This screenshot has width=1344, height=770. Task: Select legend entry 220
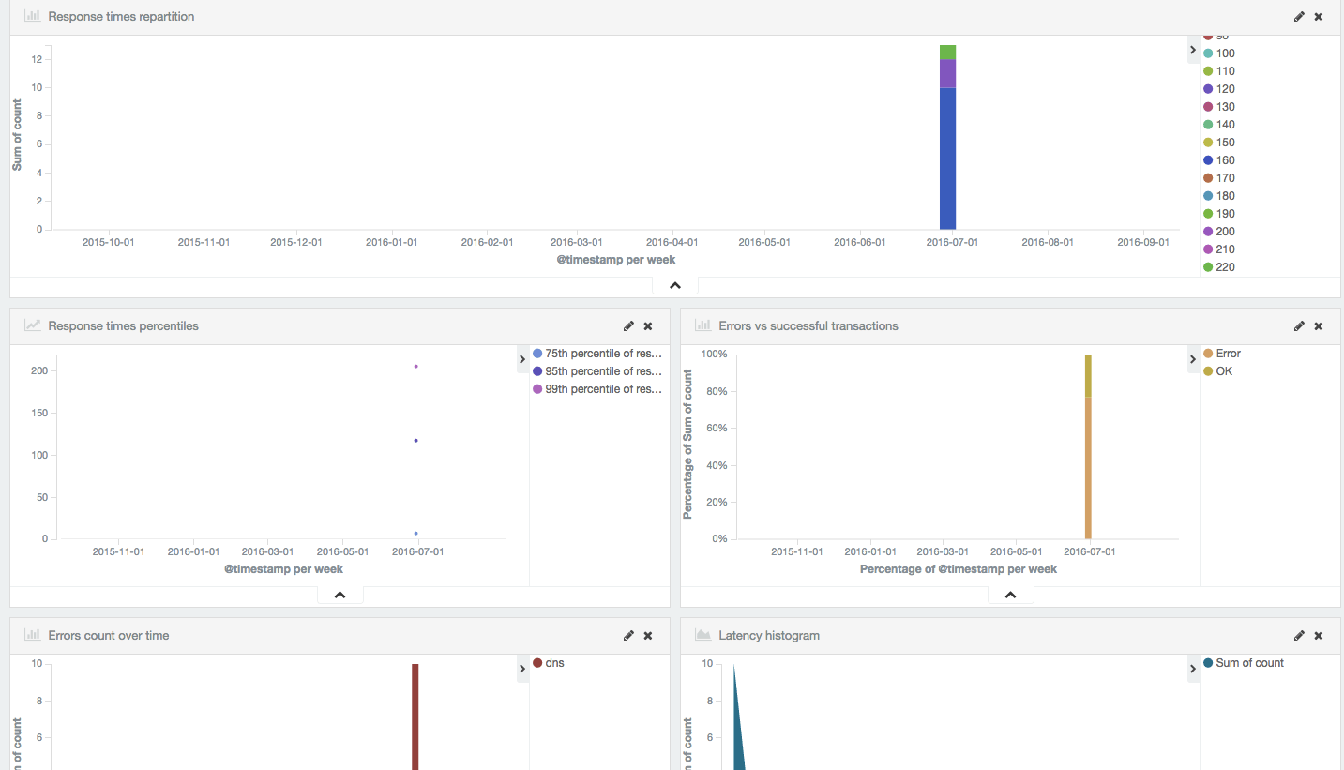(1219, 267)
